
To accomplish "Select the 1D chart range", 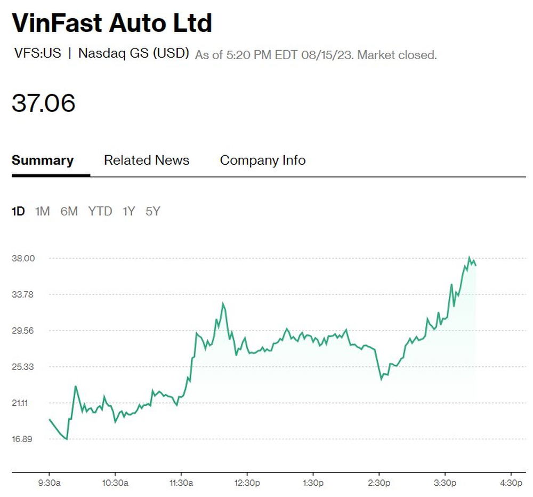I will coord(18,211).
